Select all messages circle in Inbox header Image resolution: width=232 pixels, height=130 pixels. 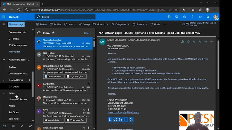tap(39, 33)
